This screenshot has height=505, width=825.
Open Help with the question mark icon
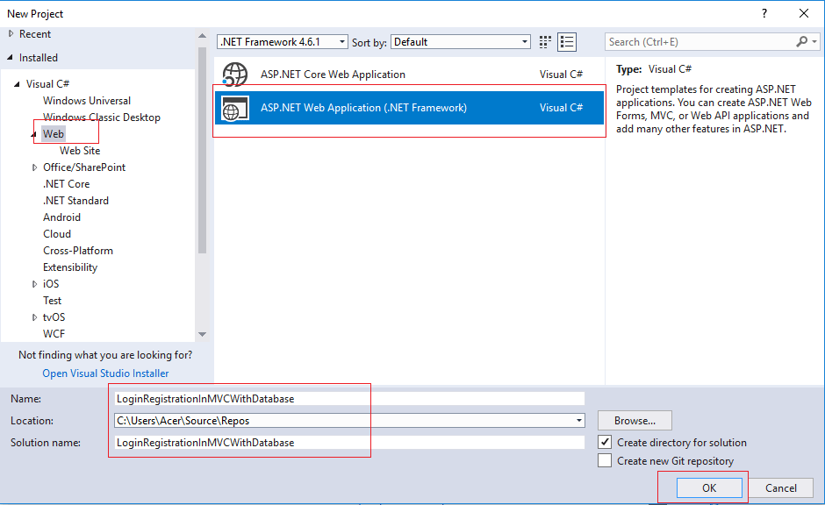(764, 13)
